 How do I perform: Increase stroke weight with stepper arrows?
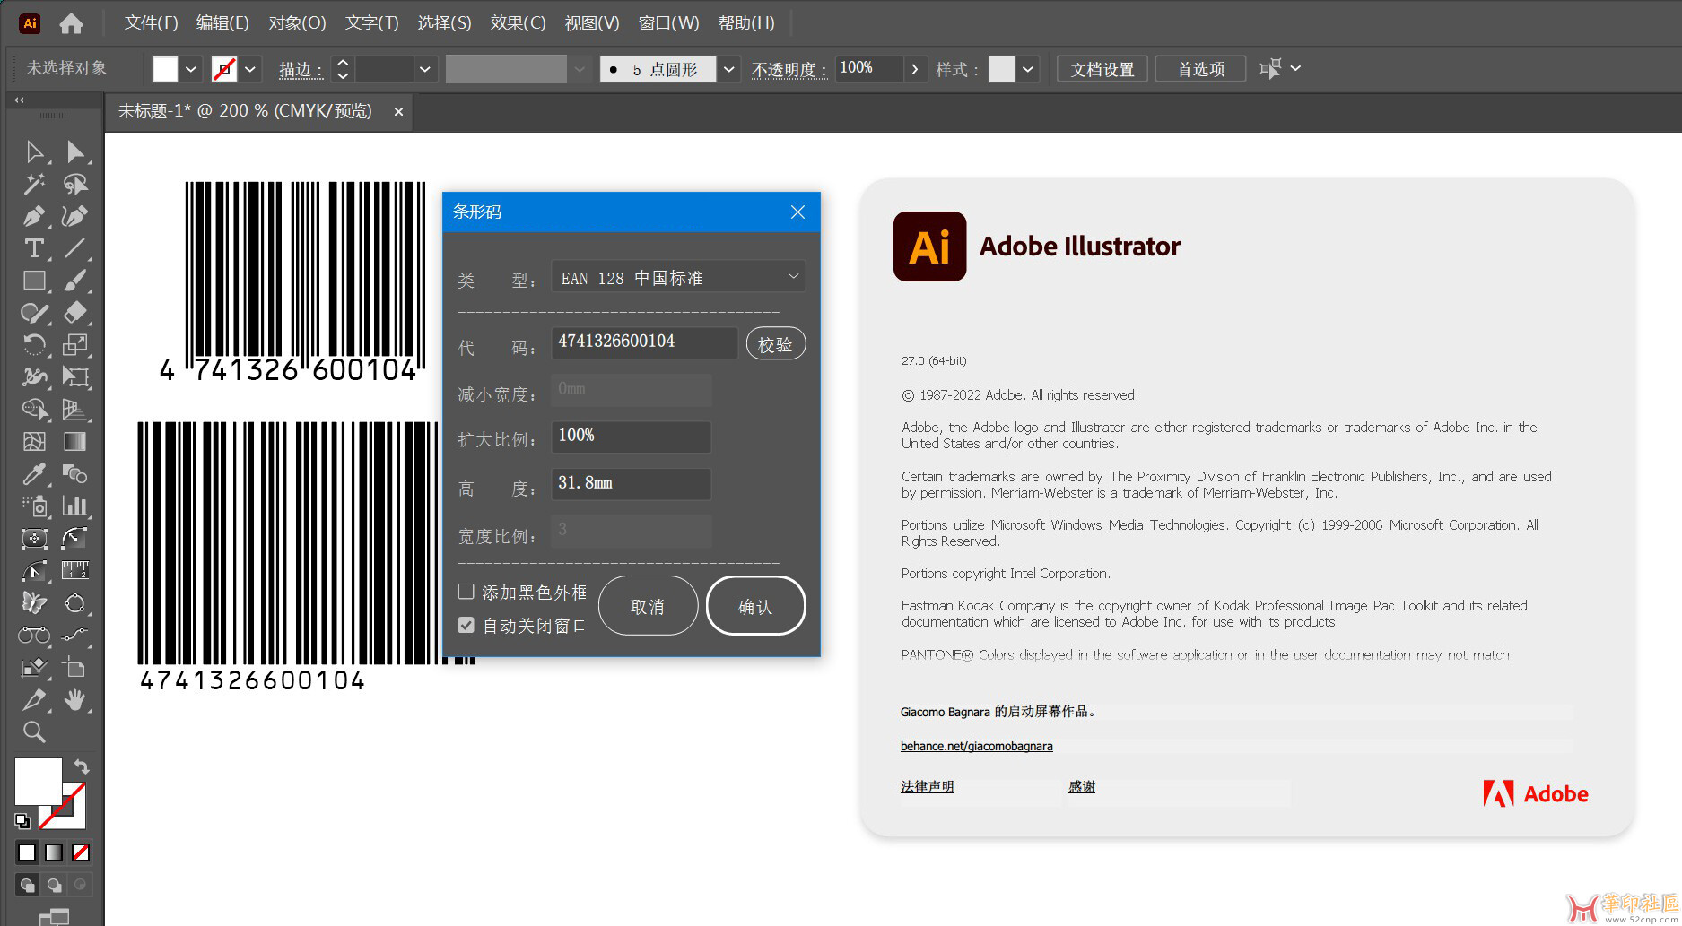click(343, 63)
